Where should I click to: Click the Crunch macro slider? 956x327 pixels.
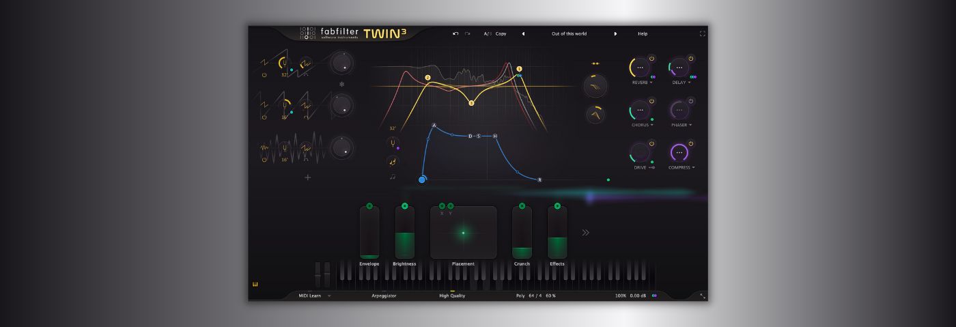coord(522,232)
